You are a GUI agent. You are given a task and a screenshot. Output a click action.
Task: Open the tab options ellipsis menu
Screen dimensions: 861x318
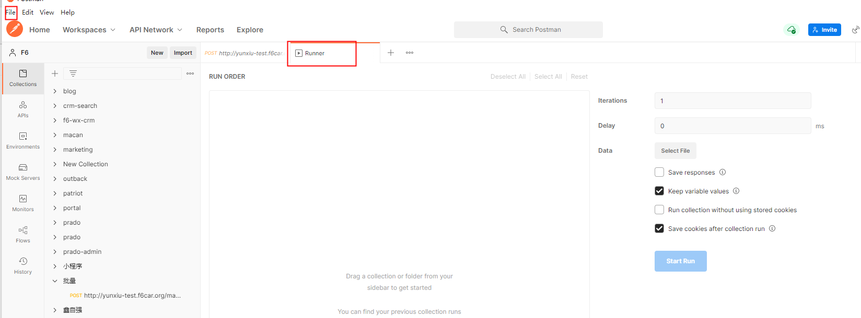410,53
